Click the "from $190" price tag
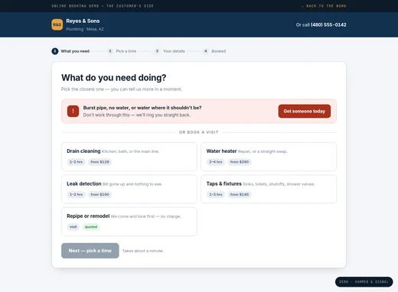Viewport: 398px width, 292px height. 100,194
